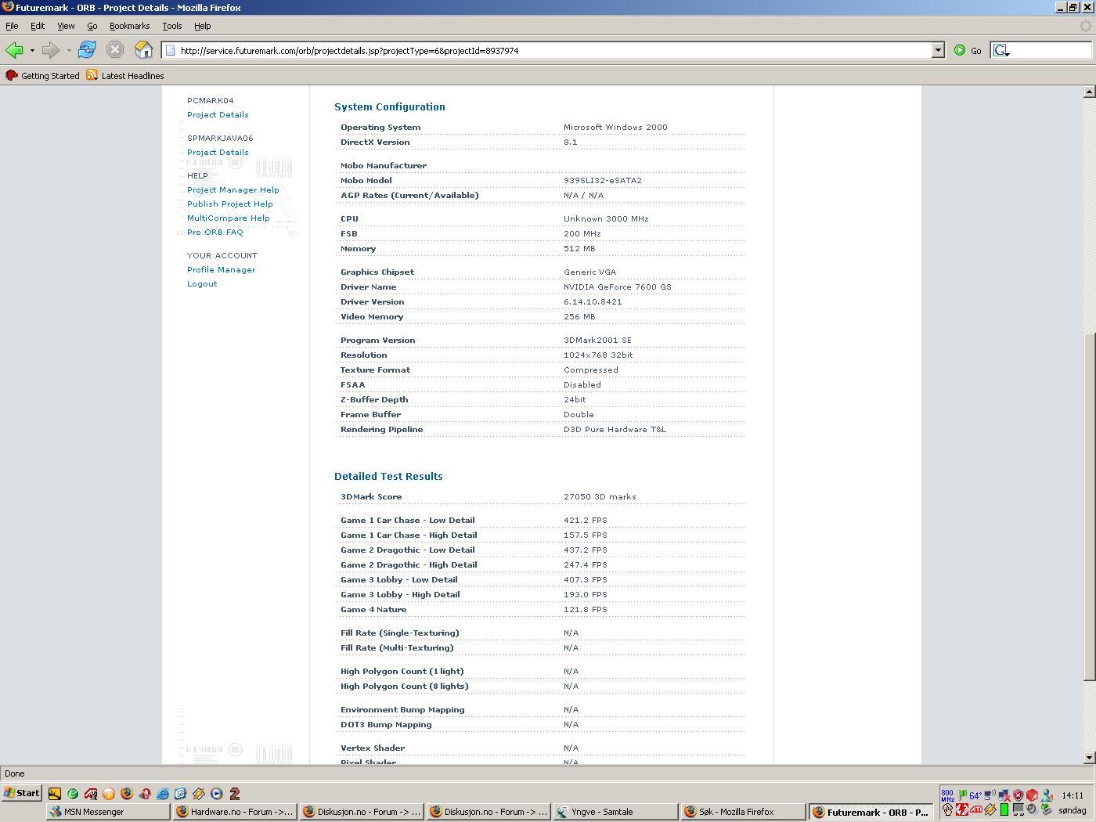The image size is (1096, 822).
Task: Click the green flag tray icon
Action: click(x=962, y=795)
